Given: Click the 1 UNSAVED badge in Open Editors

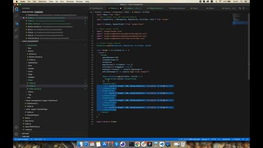Looking at the screenshot, I should point(39,12).
